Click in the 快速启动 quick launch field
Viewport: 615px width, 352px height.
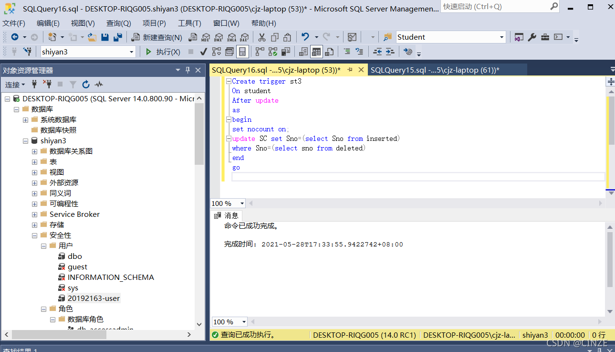(499, 7)
